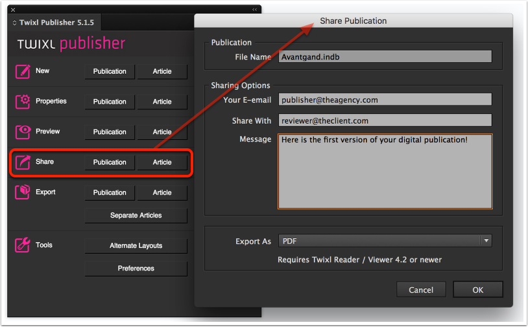The image size is (528, 327).
Task: Click the Share With field
Action: [385, 120]
